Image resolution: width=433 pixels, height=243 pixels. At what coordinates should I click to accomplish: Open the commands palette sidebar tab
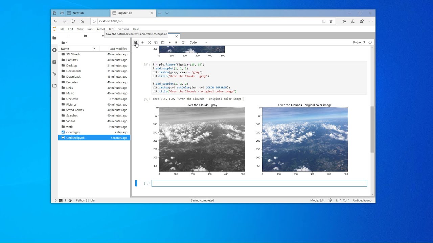click(54, 62)
